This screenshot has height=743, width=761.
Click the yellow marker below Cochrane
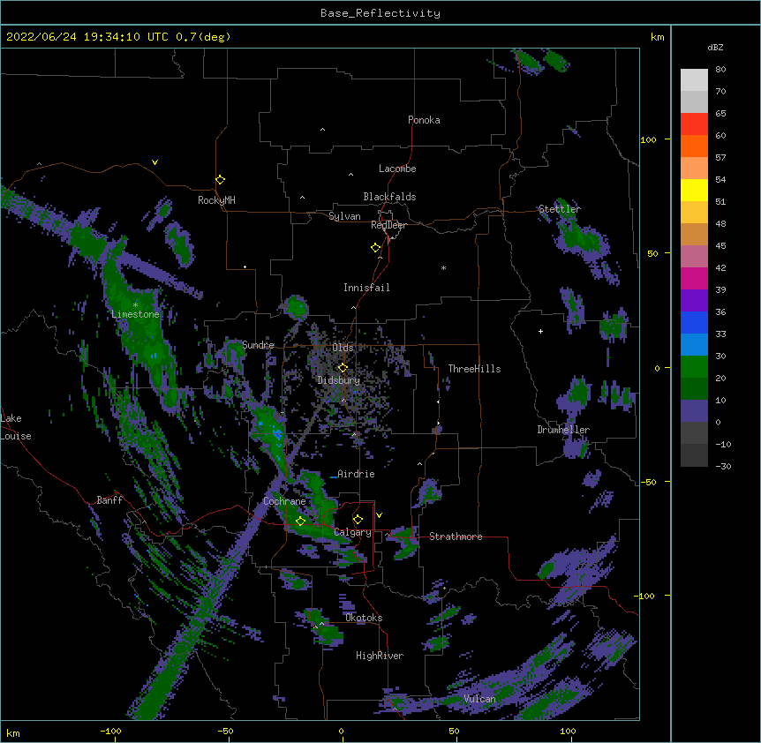pyautogui.click(x=300, y=521)
